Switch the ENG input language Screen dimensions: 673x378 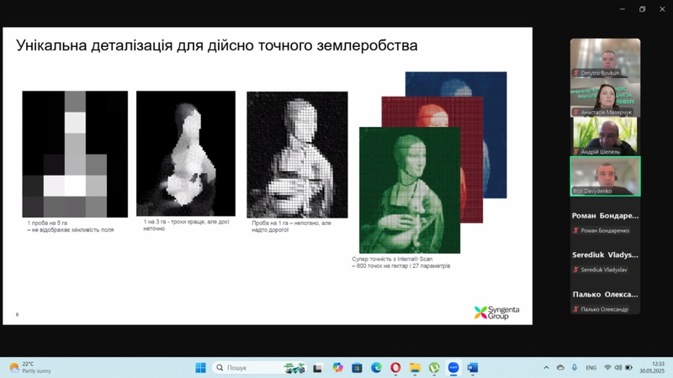[591, 368]
